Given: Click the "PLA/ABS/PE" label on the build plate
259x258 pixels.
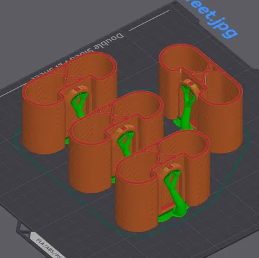Looking at the screenshot, I should click(x=48, y=248).
